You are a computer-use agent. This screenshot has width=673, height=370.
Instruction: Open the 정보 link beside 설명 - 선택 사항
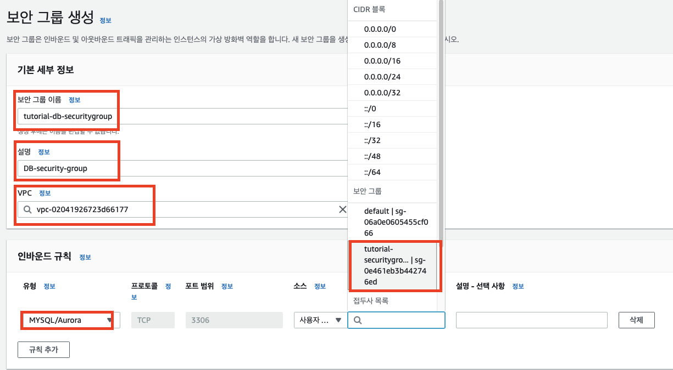(518, 286)
